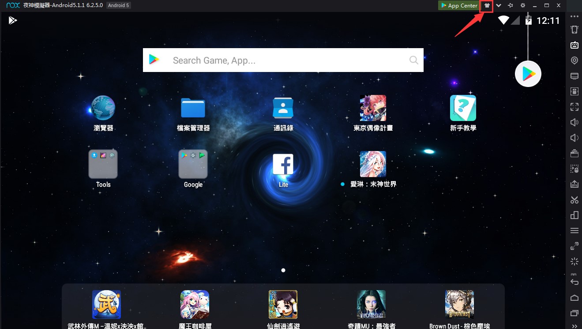The width and height of the screenshot is (582, 329).
Task: Open the system settings gear
Action: pyautogui.click(x=523, y=6)
